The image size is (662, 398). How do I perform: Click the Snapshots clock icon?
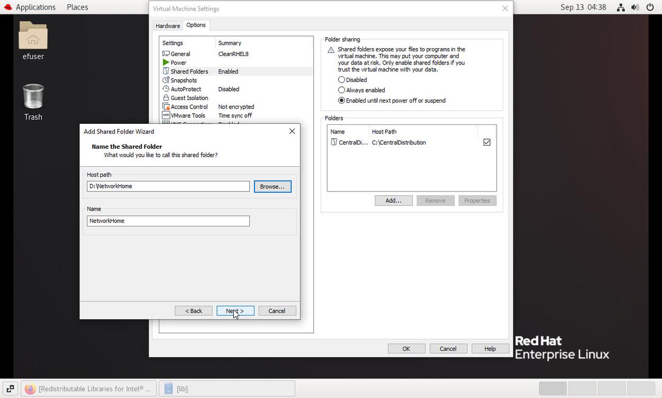pyautogui.click(x=166, y=80)
